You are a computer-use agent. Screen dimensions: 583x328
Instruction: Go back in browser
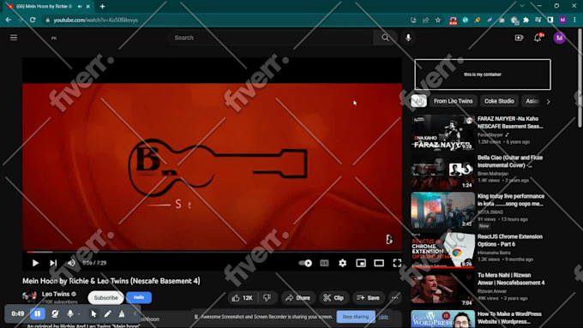9,20
